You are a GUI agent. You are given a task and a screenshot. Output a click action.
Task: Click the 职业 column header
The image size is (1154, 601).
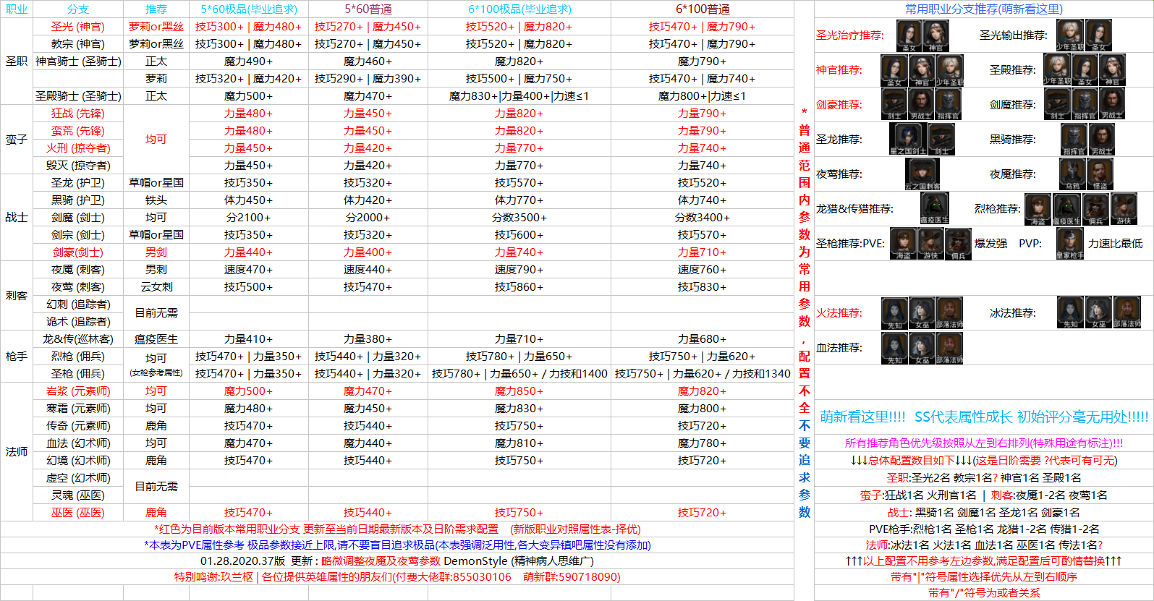click(x=17, y=9)
